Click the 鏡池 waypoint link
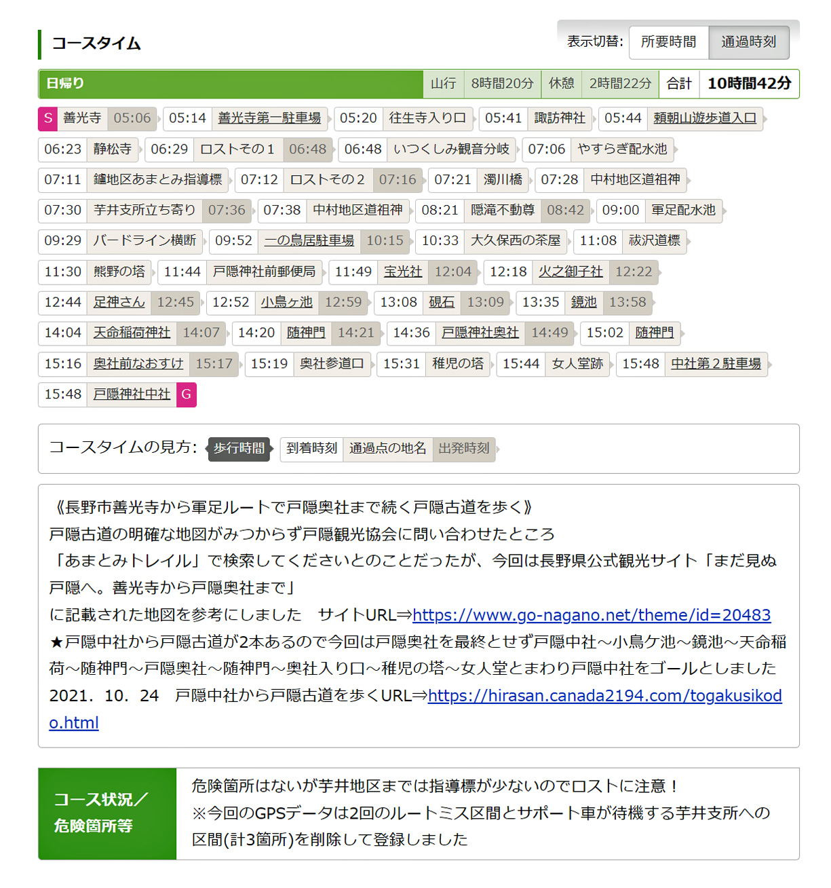The width and height of the screenshot is (831, 888). click(583, 302)
